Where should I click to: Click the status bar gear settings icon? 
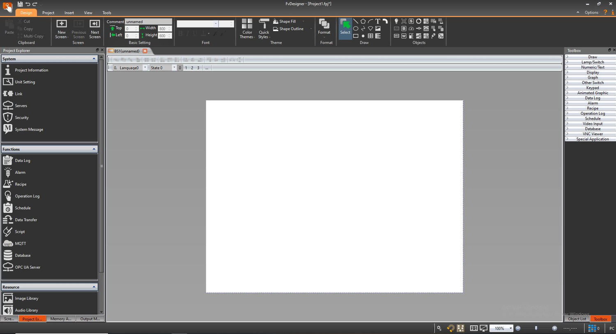pos(439,328)
